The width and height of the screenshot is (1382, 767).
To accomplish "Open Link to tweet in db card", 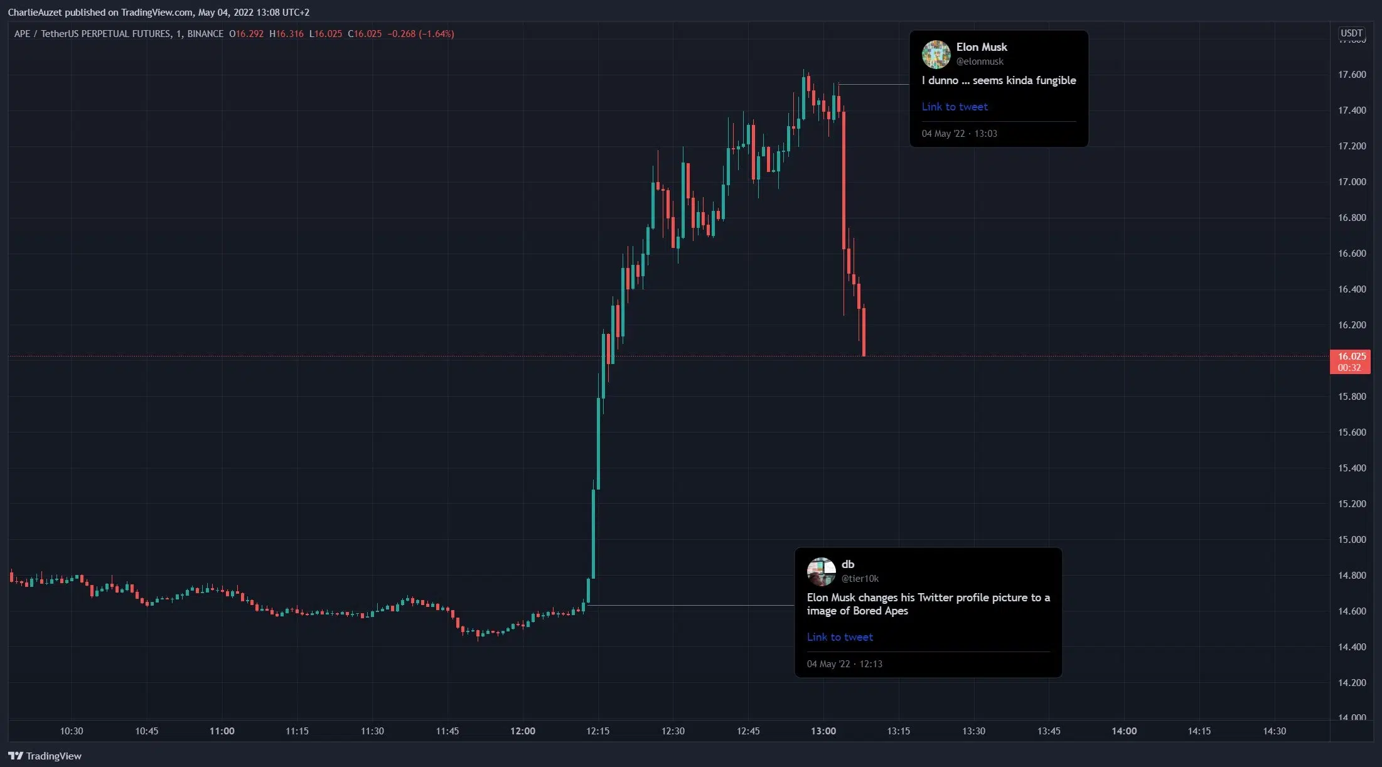I will point(839,637).
